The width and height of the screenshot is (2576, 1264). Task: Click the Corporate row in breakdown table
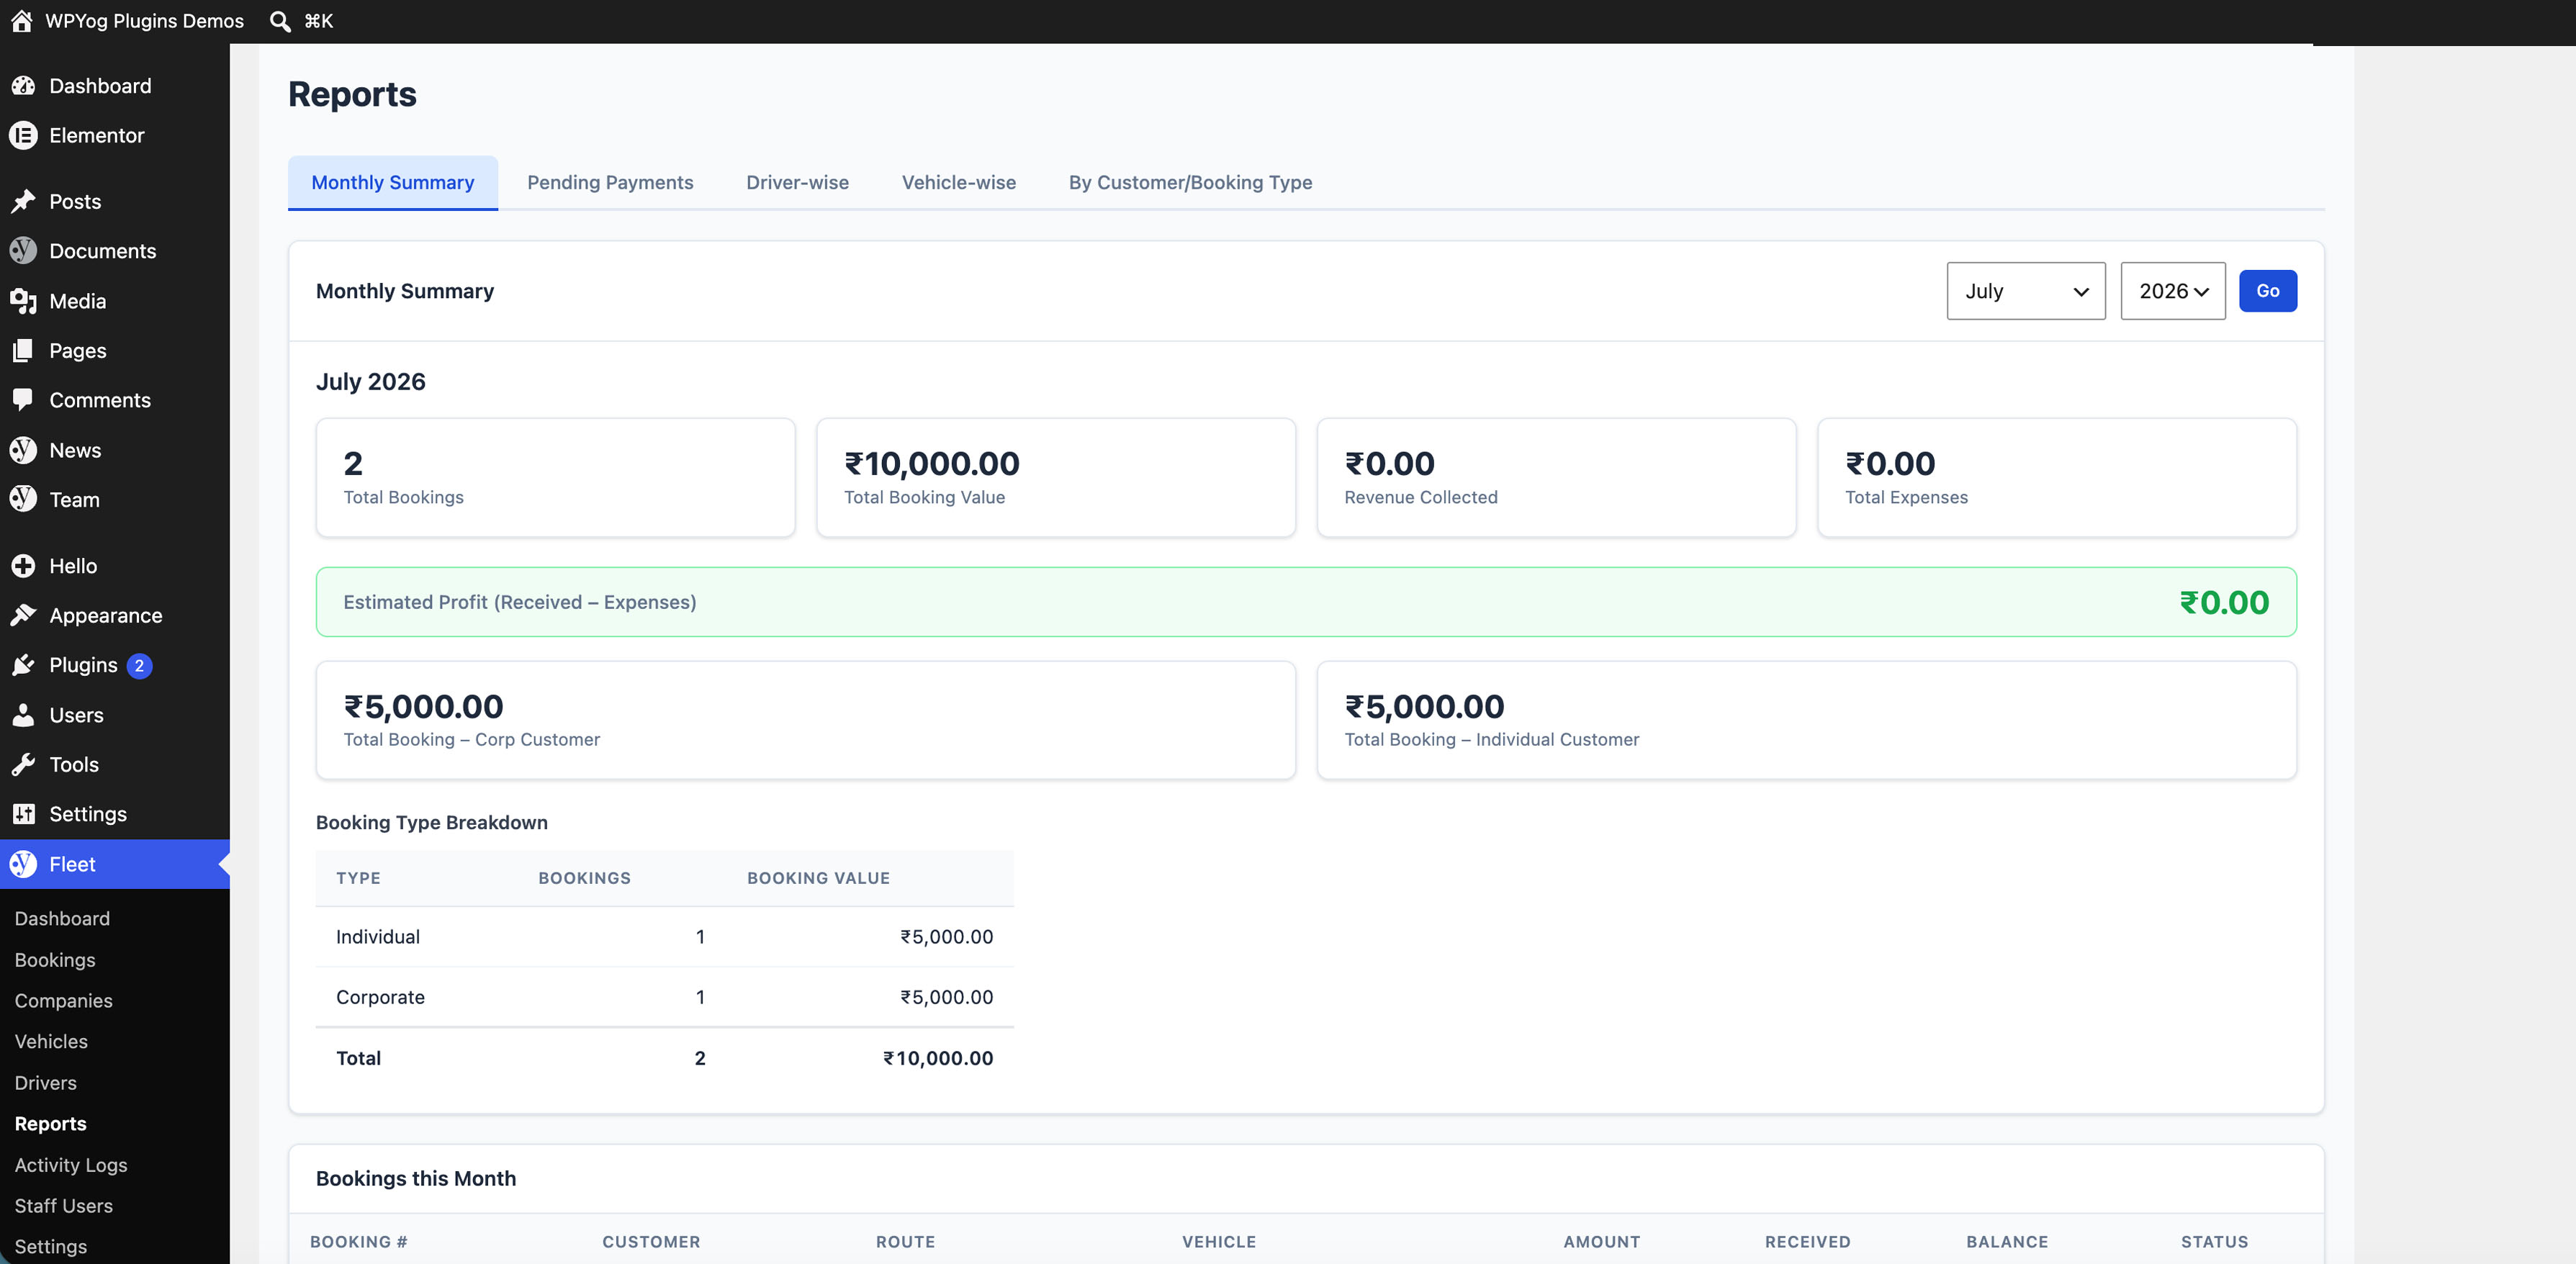[x=664, y=997]
